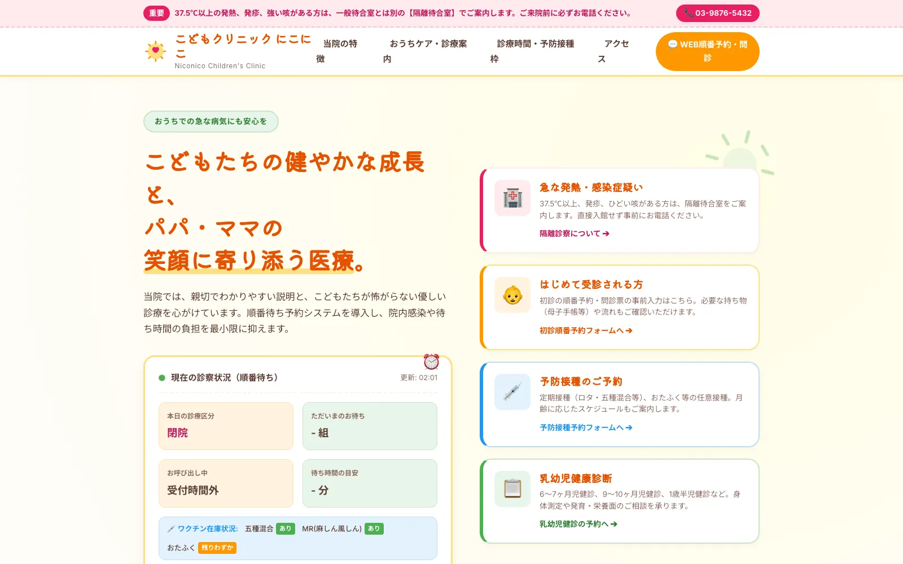Click the 重要 badge in the notice bar
The width and height of the screenshot is (903, 564).
click(156, 13)
